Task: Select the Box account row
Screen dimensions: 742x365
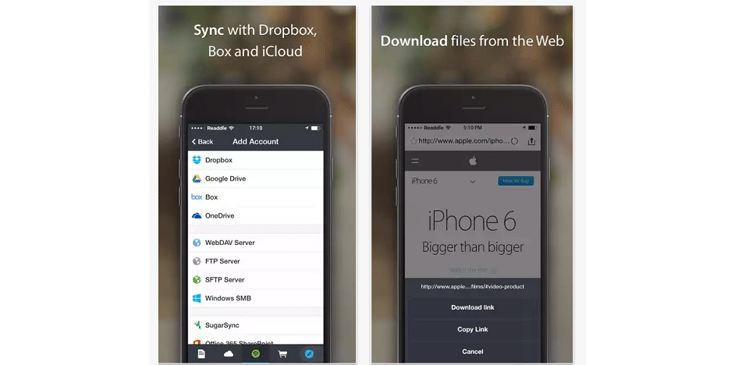Action: point(256,197)
